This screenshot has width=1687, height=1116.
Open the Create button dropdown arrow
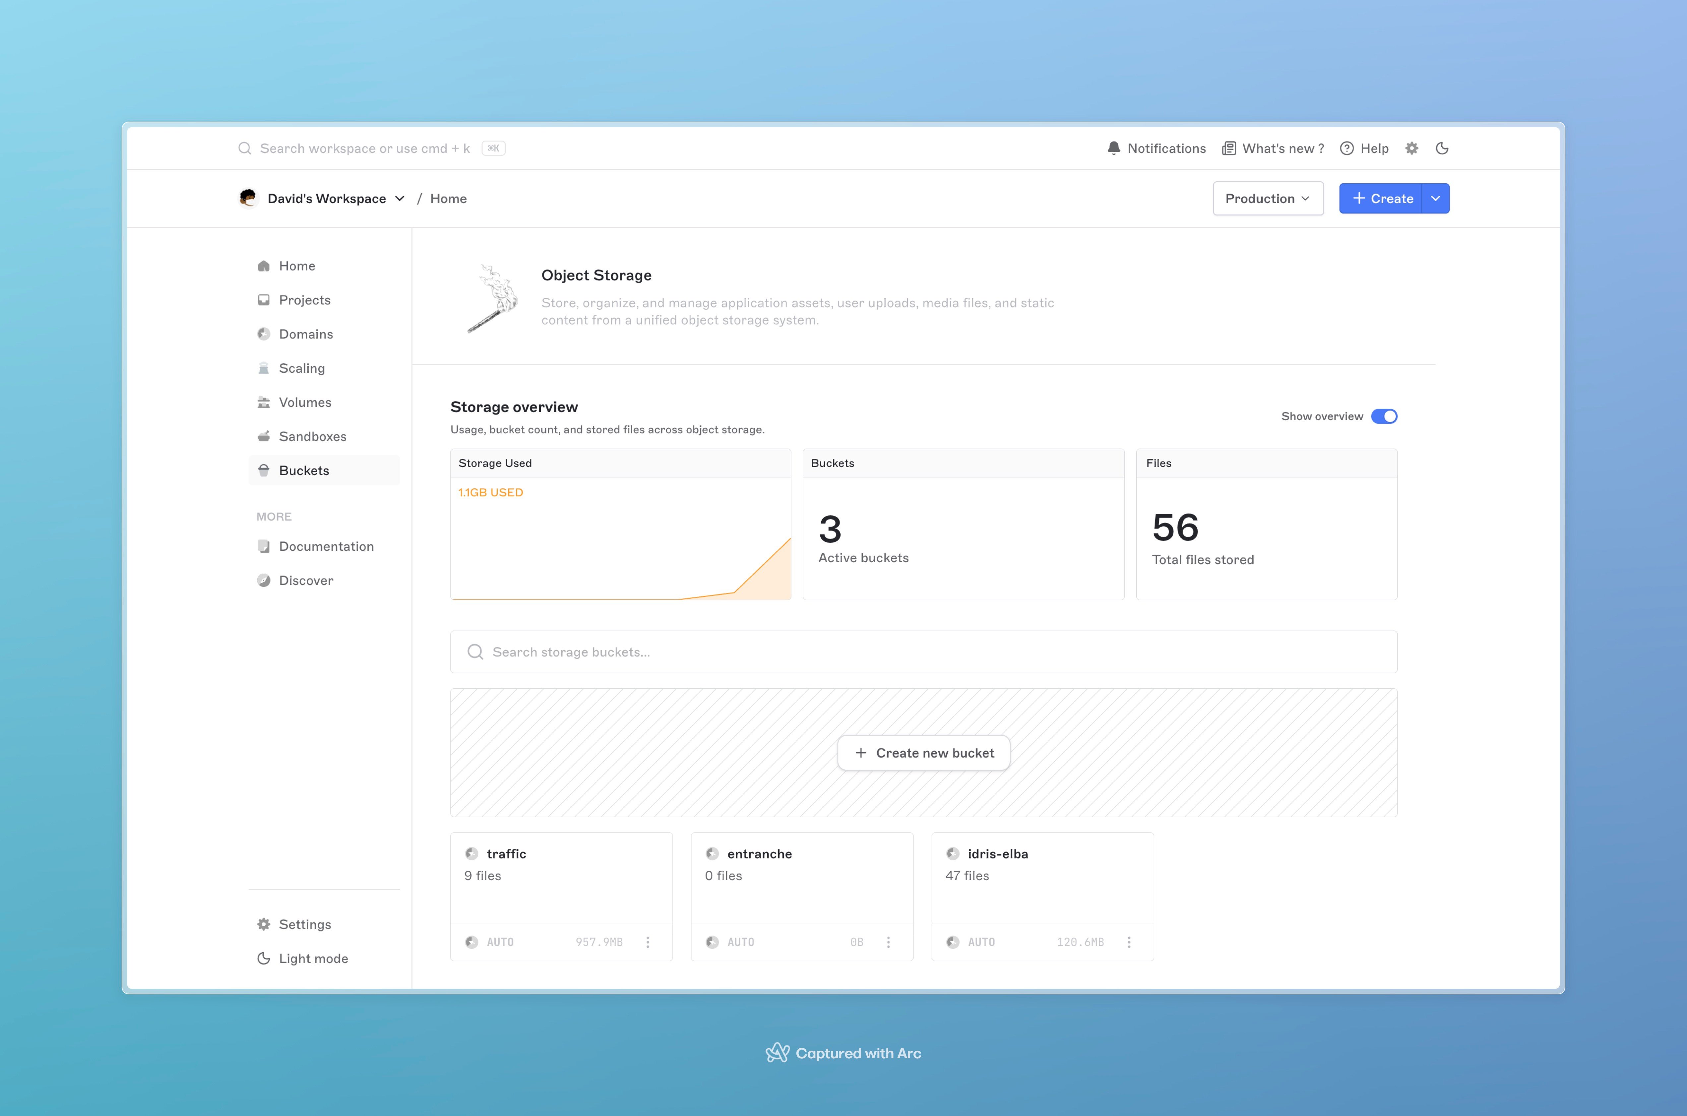1435,199
